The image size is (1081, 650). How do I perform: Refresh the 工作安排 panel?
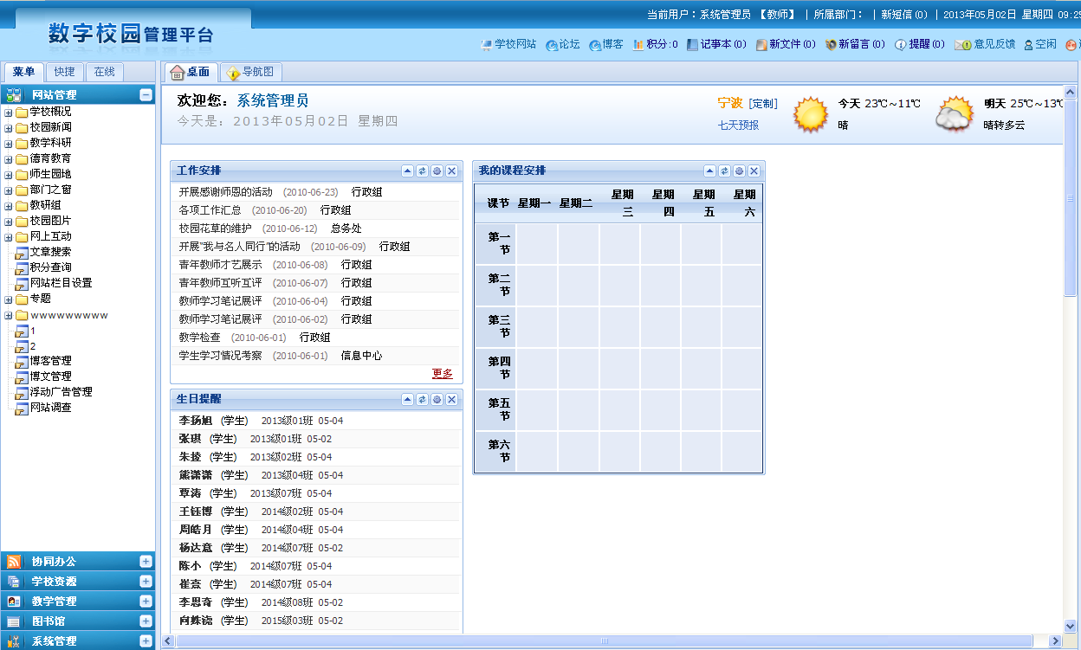pos(423,171)
